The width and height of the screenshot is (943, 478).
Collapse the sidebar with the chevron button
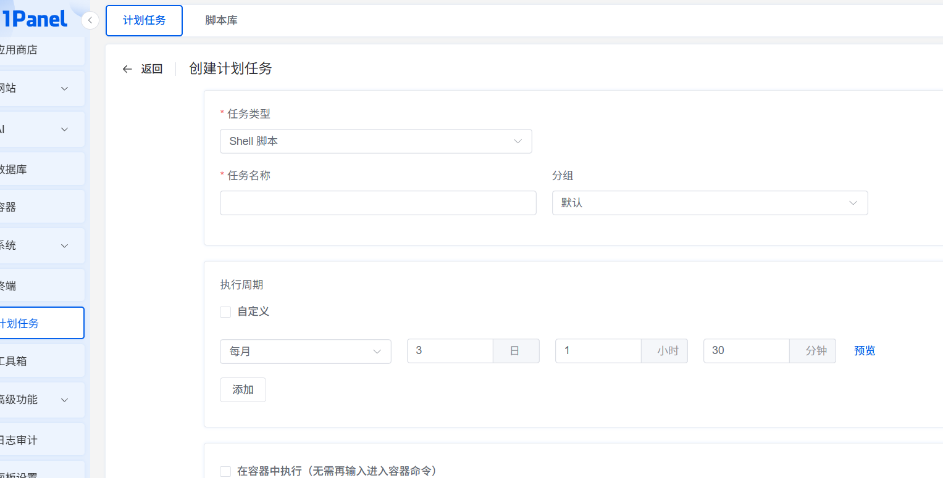tap(90, 20)
